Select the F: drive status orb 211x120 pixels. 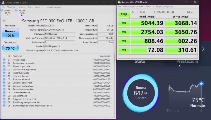pyautogui.click(x=16, y=10)
